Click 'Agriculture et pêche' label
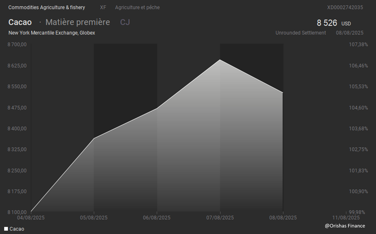The width and height of the screenshot is (376, 234). (x=137, y=8)
